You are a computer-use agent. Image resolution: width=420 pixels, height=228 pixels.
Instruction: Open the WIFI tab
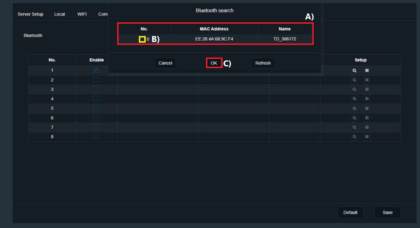pyautogui.click(x=82, y=14)
